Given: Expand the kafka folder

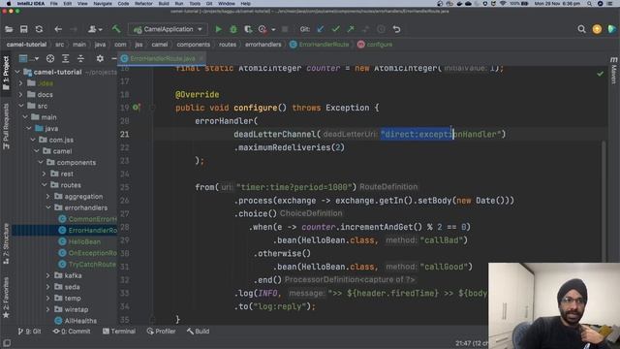Looking at the screenshot, I should (48, 275).
